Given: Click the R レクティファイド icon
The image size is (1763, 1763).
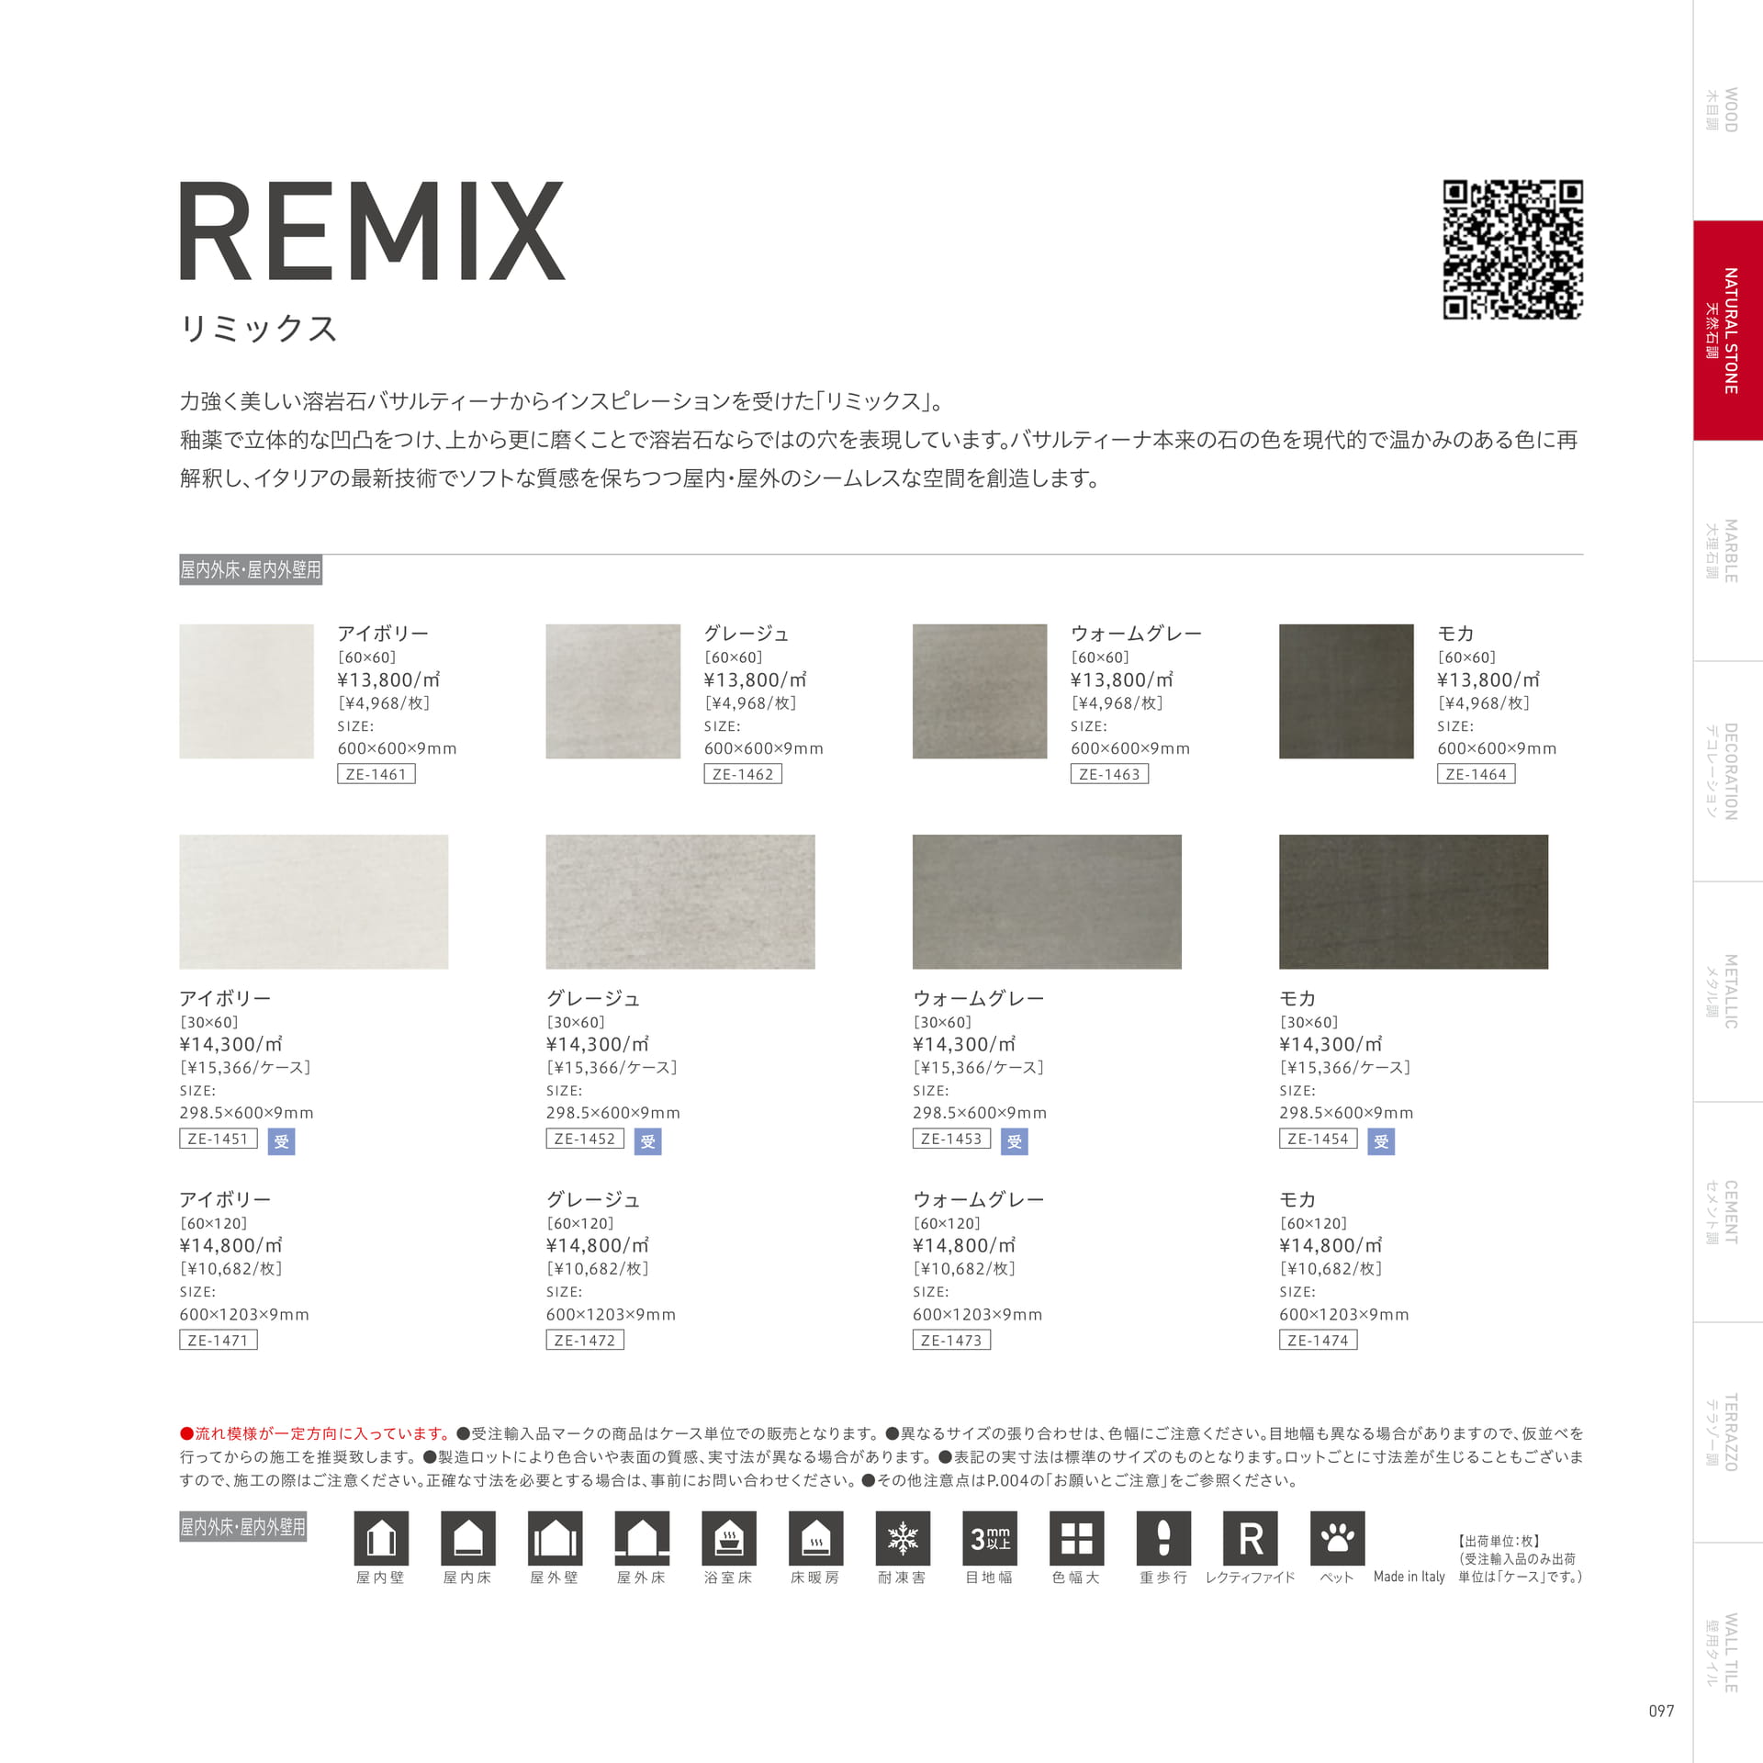Looking at the screenshot, I should [x=1251, y=1538].
